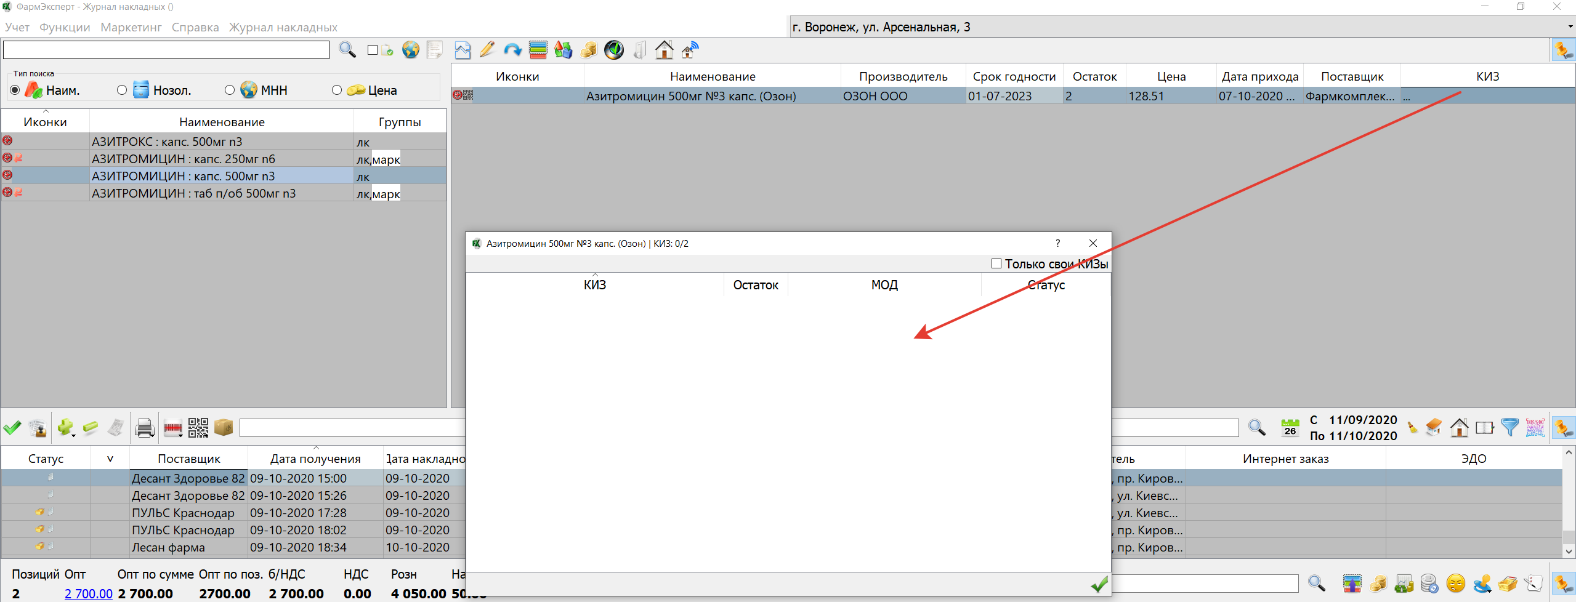Viewport: 1576px width, 602px height.
Task: Click the invoice table vertical scrollbar thumb
Action: tap(1568, 537)
